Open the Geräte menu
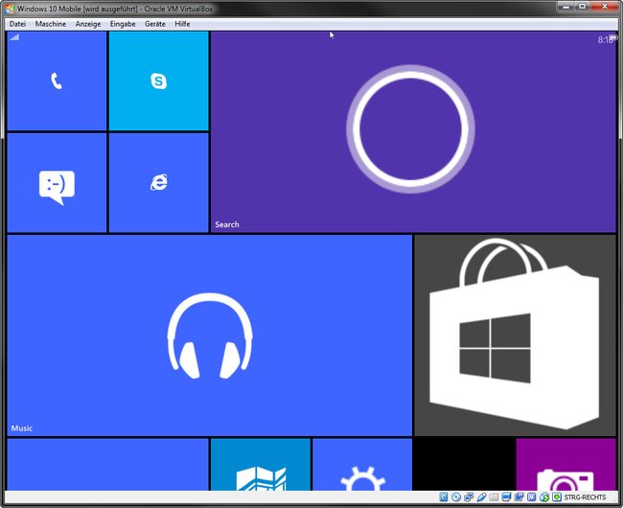Image resolution: width=623 pixels, height=508 pixels. (x=155, y=24)
